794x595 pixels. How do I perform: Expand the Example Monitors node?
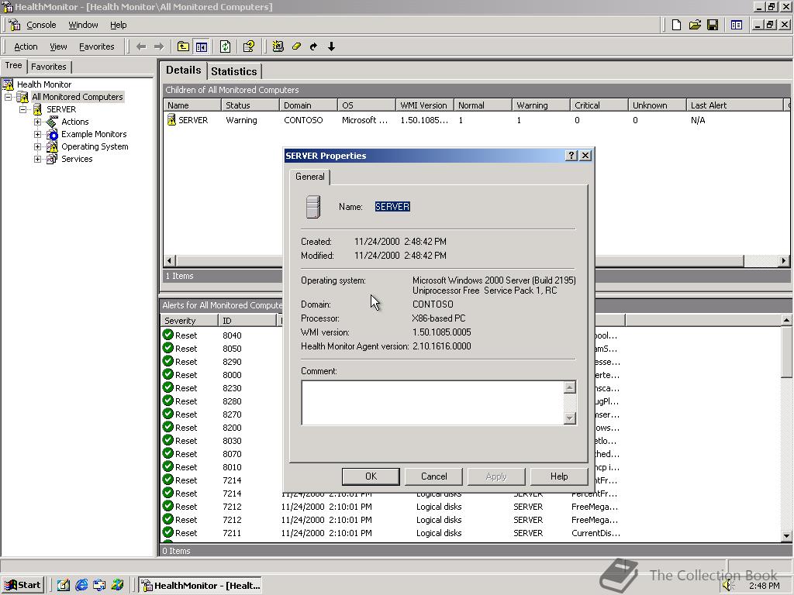(37, 134)
